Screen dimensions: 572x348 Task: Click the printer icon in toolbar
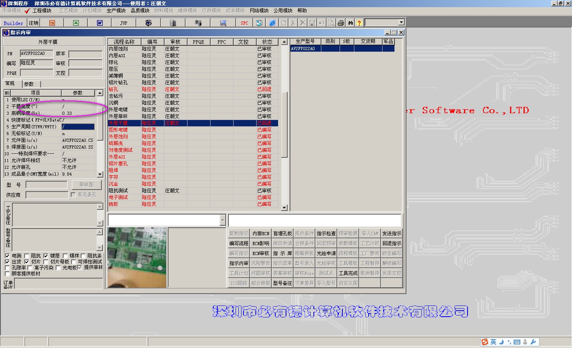341,23
